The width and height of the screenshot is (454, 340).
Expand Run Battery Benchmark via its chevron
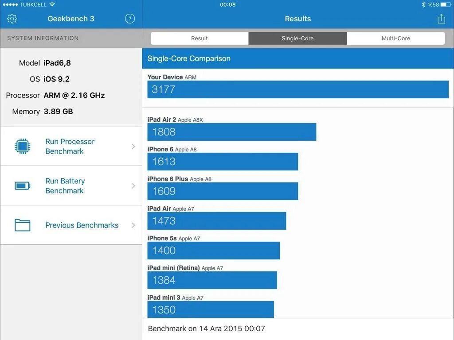133,185
